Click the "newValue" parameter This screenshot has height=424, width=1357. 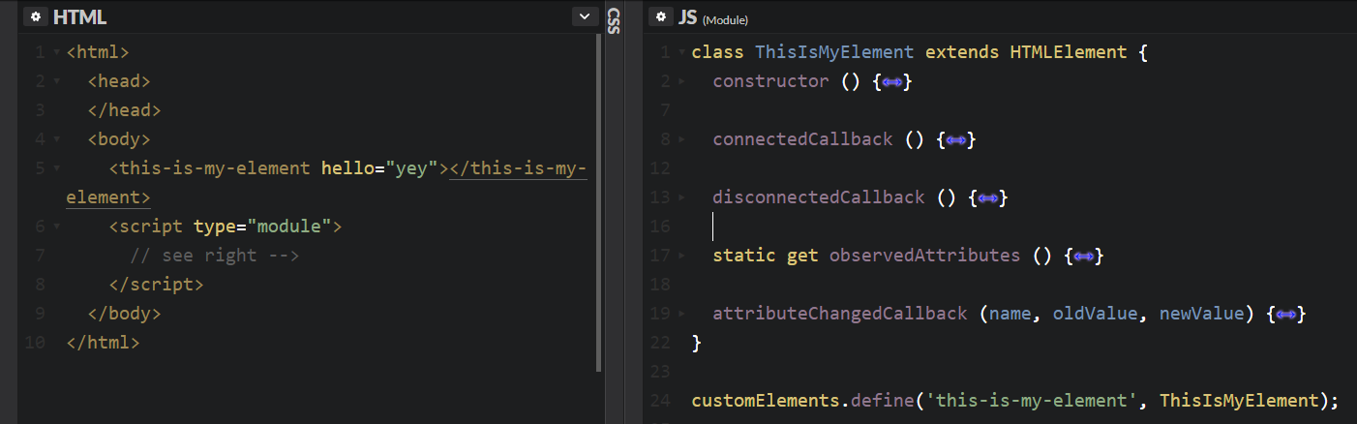1201,314
